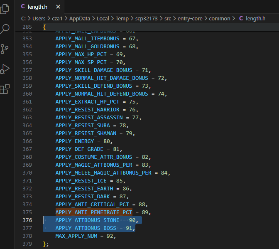Image resolution: width=279 pixels, height=249 pixels.
Task: Click the C file icon on length.h tab
Action: click(x=23, y=7)
